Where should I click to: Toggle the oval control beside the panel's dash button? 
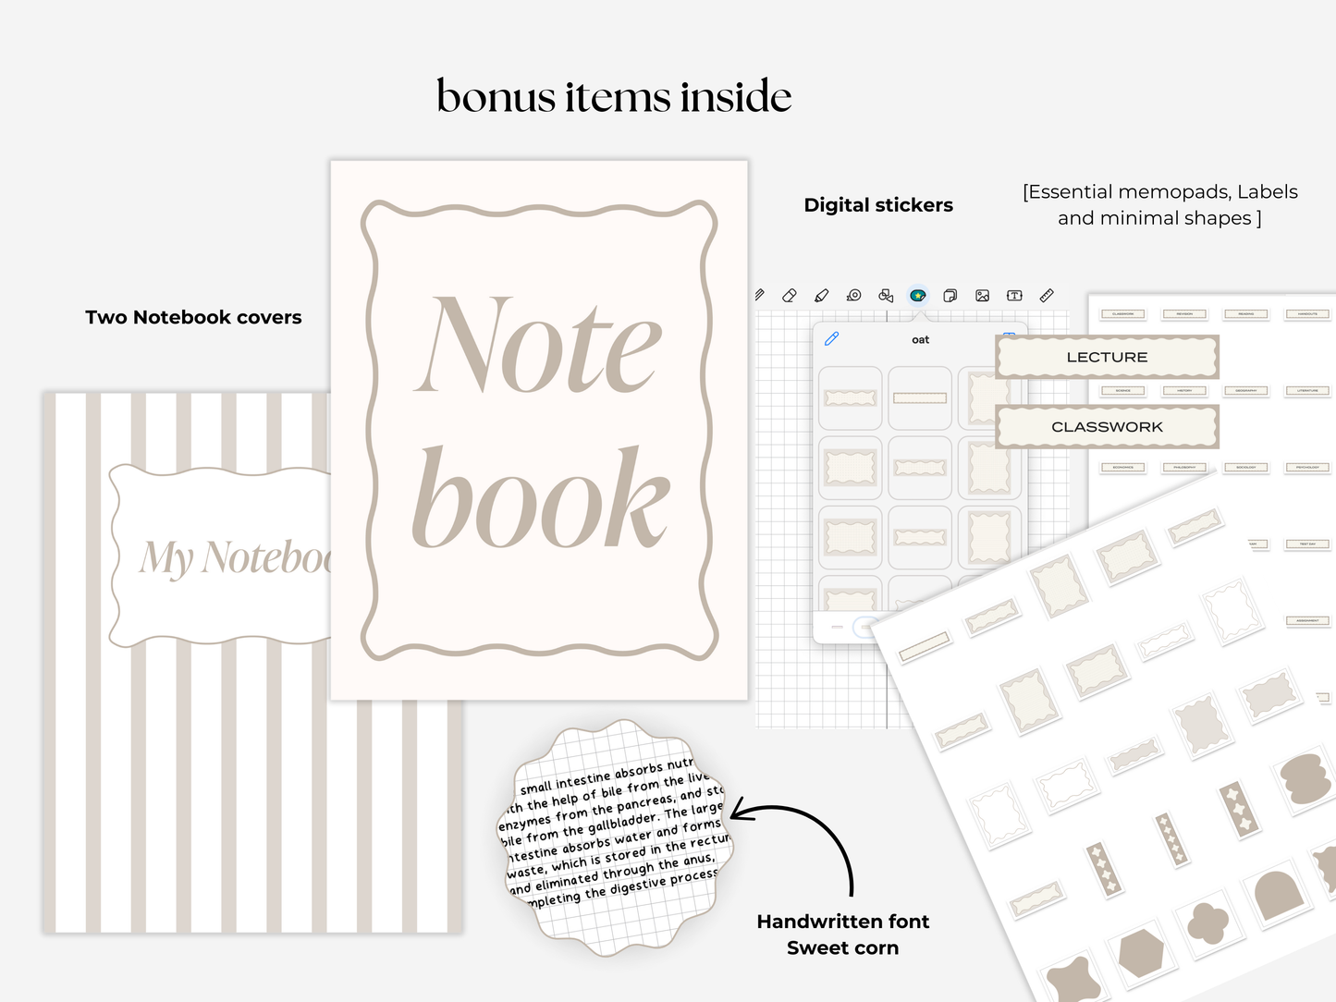coord(864,627)
